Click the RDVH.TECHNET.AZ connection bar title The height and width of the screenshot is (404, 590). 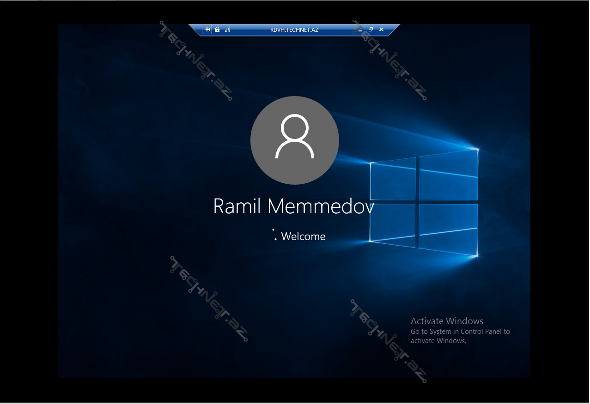(x=294, y=30)
